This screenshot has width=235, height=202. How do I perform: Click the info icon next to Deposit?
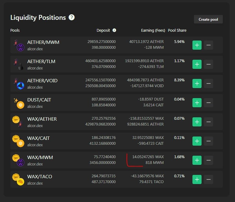tap(114, 30)
